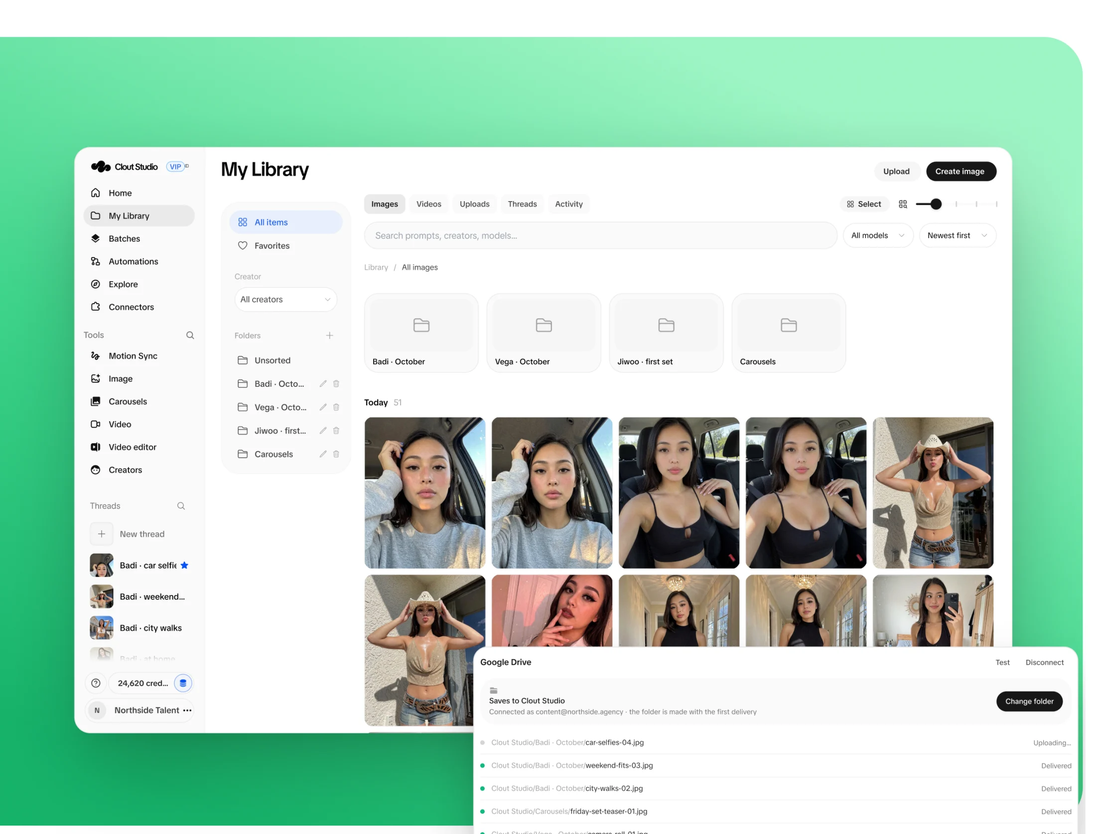The image size is (1096, 834).
Task: Search threads with the magnifier icon
Action: click(x=181, y=506)
